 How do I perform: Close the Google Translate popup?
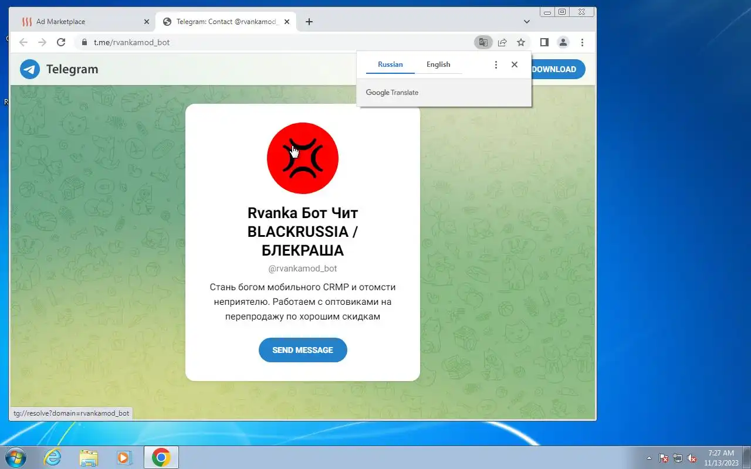[x=515, y=64]
